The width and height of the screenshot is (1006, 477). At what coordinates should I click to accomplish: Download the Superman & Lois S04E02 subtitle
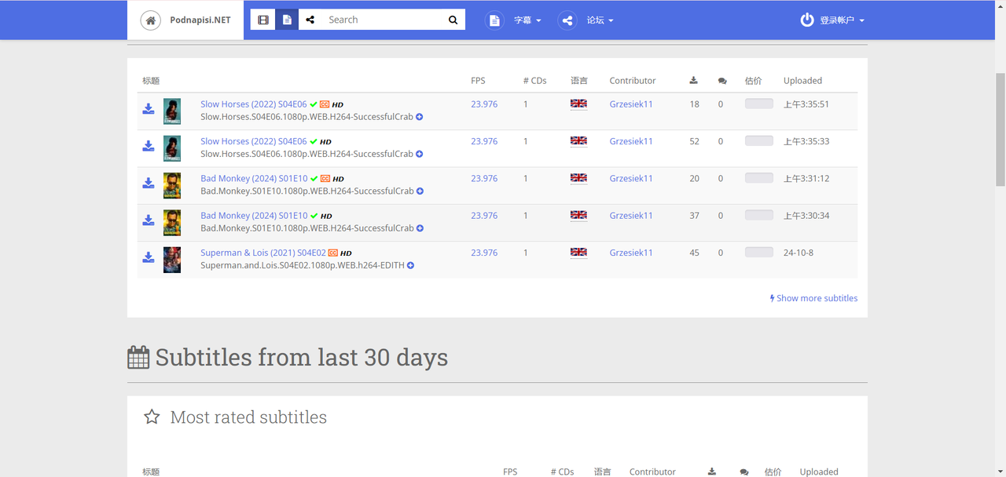[x=148, y=257]
